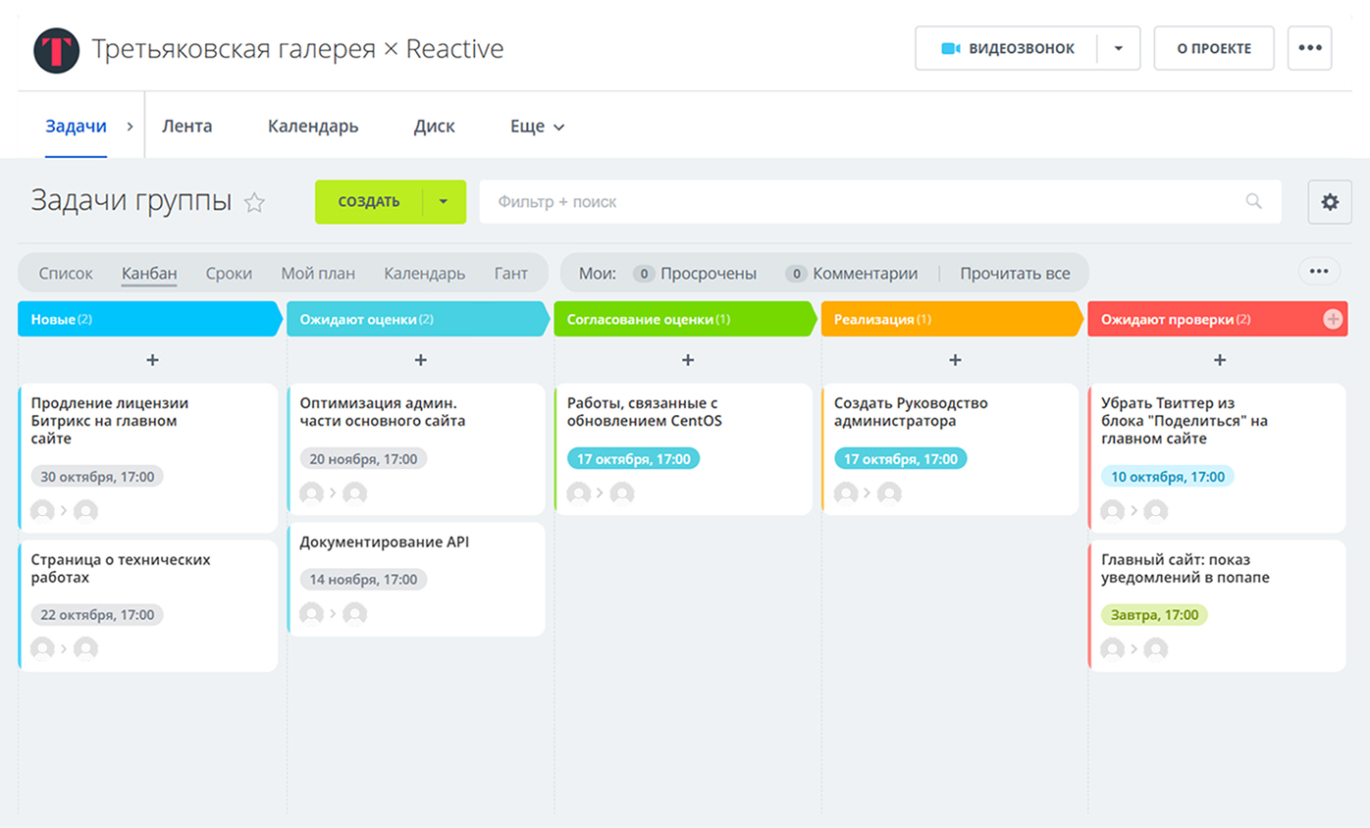Viewport: 1370px width, 828px height.
Task: Open settings gear next to search field
Action: point(1330,202)
